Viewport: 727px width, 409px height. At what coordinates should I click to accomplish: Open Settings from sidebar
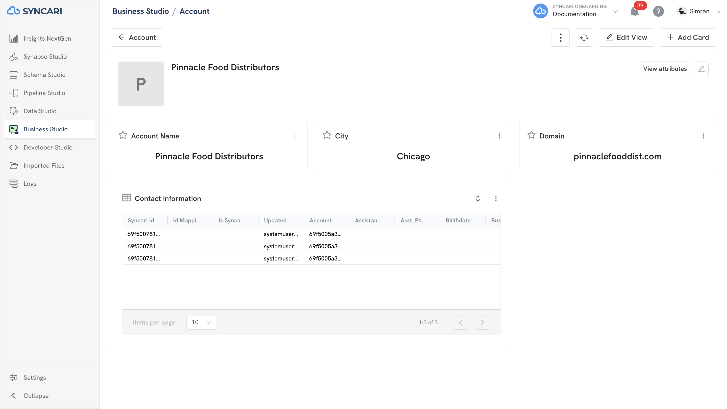(50, 377)
